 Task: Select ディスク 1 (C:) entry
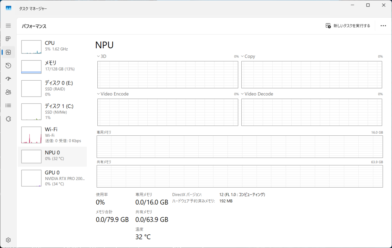(52, 111)
